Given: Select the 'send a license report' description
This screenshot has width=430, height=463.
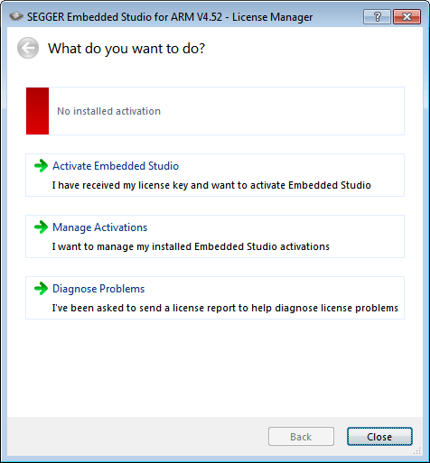Looking at the screenshot, I should [225, 308].
